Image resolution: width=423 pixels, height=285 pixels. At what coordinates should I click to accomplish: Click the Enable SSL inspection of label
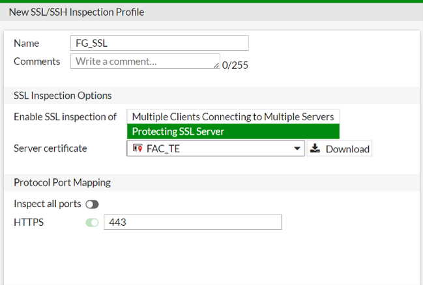[x=65, y=117]
